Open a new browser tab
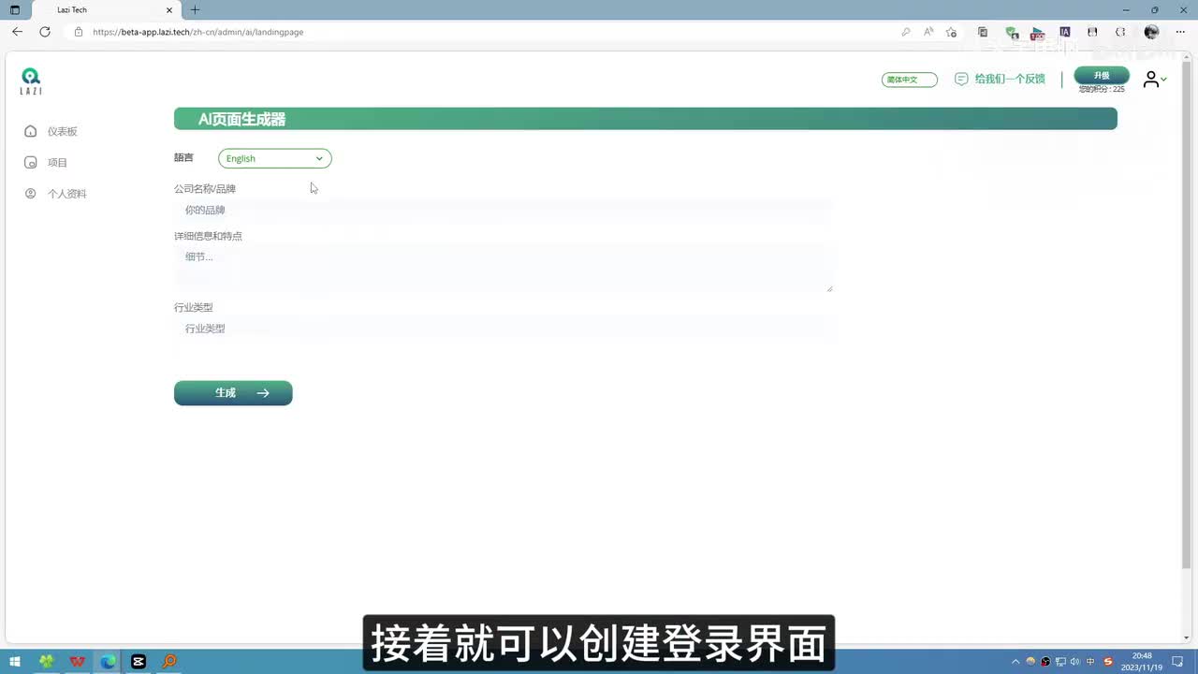 [x=195, y=10]
